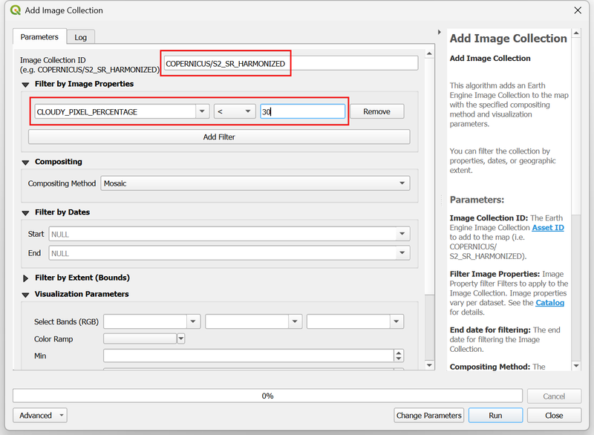The width and height of the screenshot is (594, 435).
Task: Close the Add Image Collection dialog window
Action: pos(578,10)
